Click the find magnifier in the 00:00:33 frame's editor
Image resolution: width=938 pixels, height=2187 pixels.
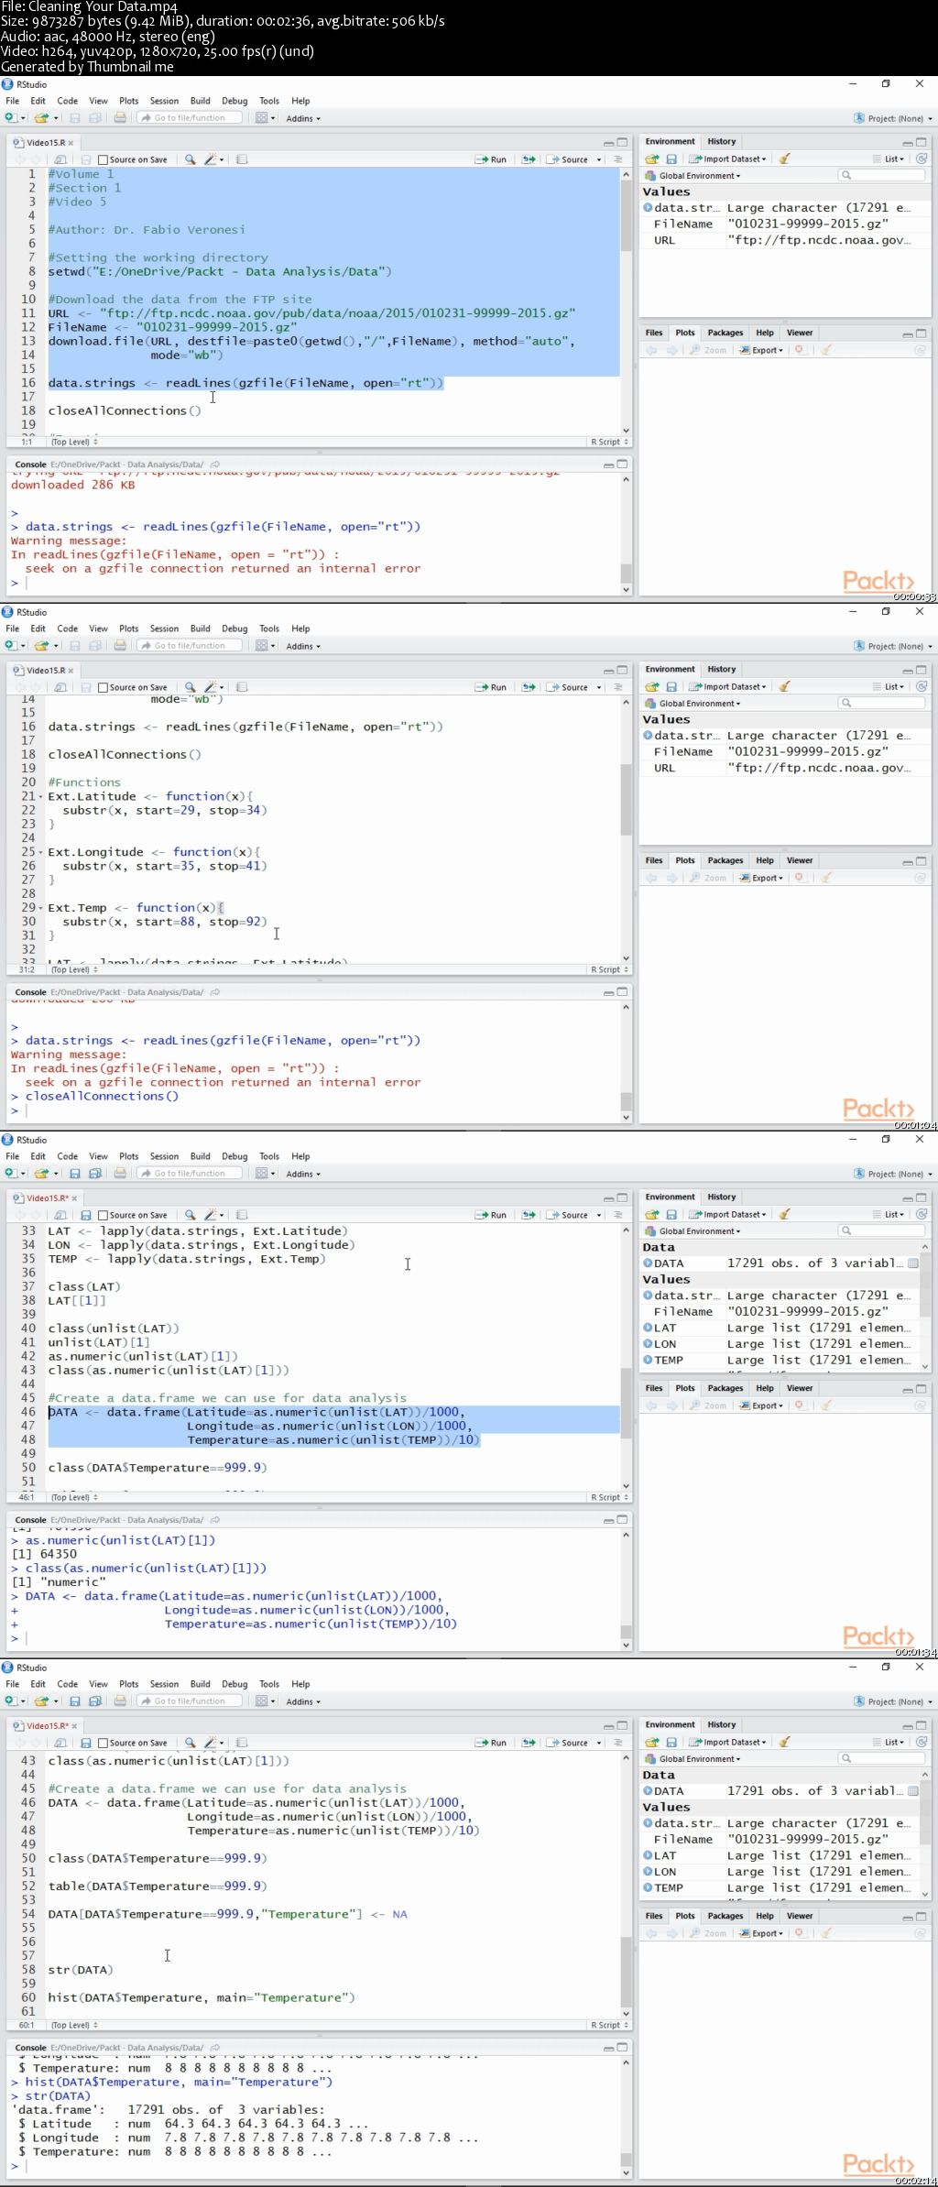[x=190, y=159]
